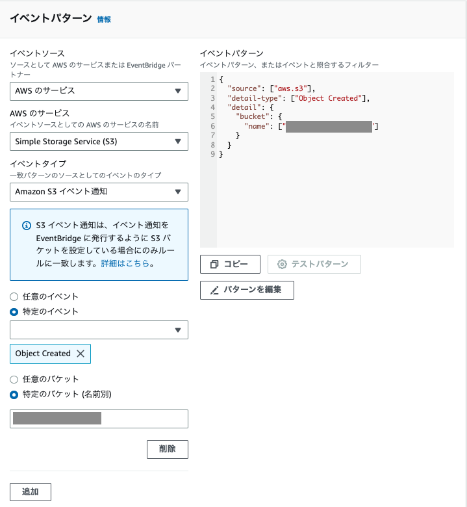Select the 任意のバケット radio button
The image size is (467, 507).
(x=14, y=380)
